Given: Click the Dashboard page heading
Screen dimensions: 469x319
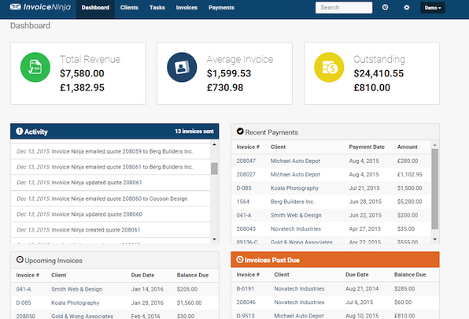Looking at the screenshot, I should coord(30,26).
